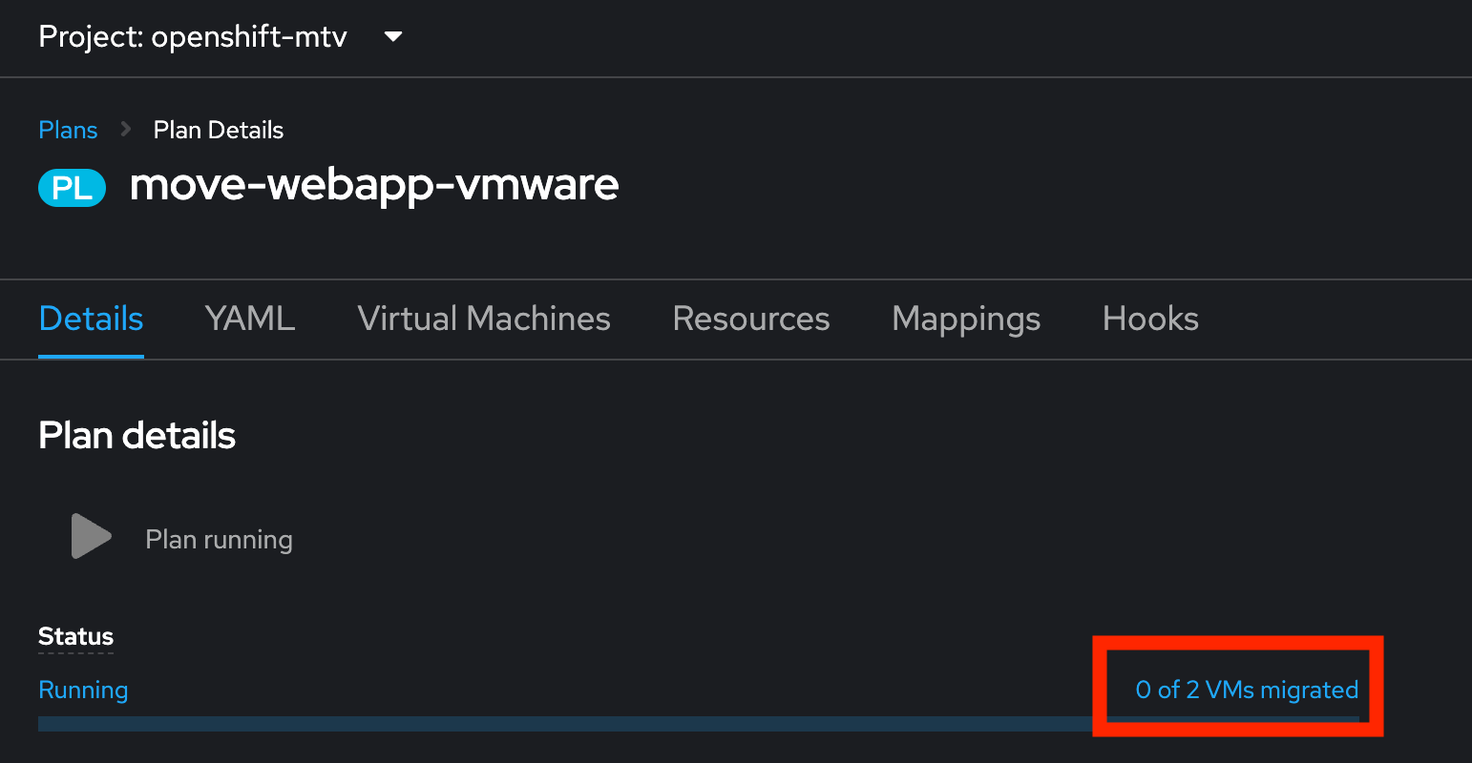The height and width of the screenshot is (763, 1472).
Task: Select the move-webapp-vmware plan title
Action: (x=374, y=184)
